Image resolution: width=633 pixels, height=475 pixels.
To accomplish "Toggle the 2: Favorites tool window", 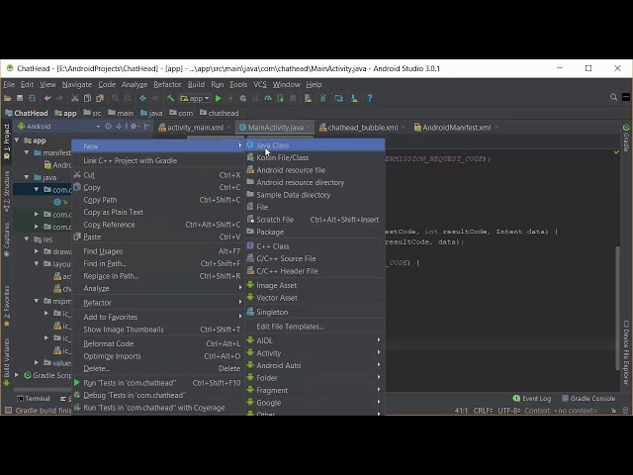I will click(x=7, y=306).
